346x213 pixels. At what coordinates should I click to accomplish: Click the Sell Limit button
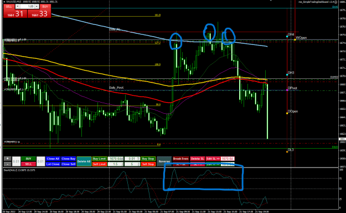100,164
